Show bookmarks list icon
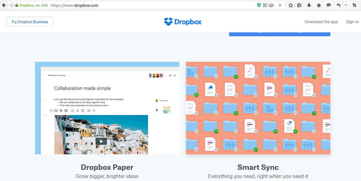Screen dimensions: 361x181 pyautogui.click(x=299, y=5)
